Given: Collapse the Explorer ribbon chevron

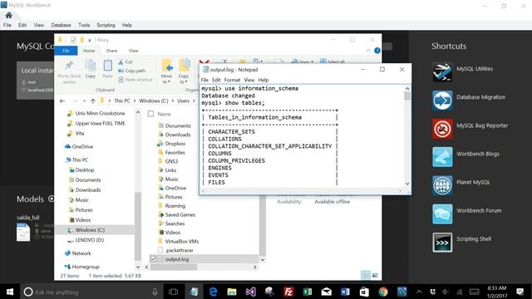Looking at the screenshot, I should (368, 51).
